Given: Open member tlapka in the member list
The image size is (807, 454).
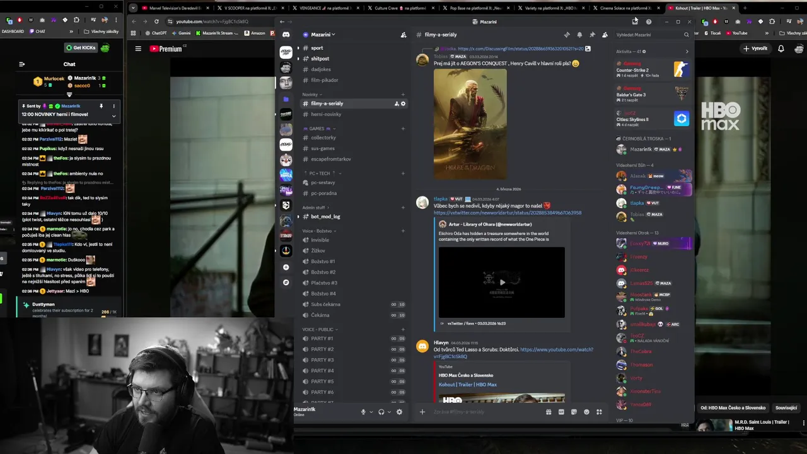Looking at the screenshot, I should coord(653,203).
